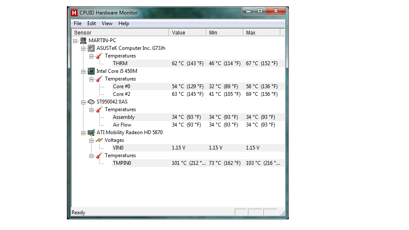Click the Value column header
Image resolution: width=409 pixels, height=230 pixels.
187,33
